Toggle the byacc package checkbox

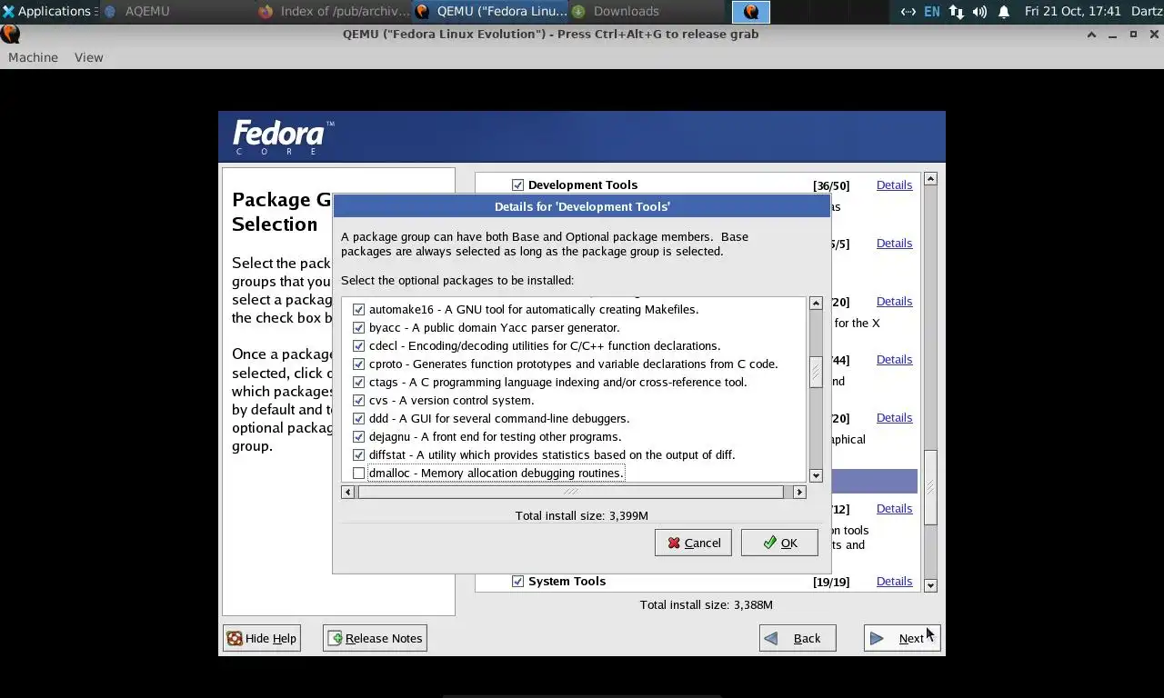[x=358, y=327]
